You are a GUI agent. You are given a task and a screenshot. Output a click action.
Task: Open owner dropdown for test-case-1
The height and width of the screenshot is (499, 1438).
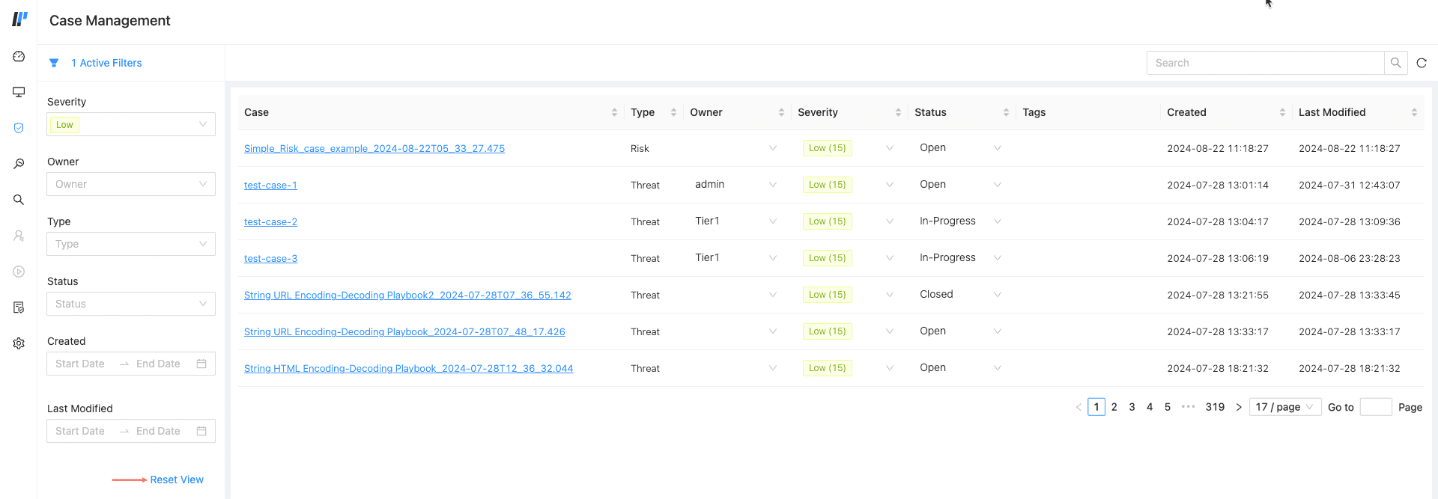[x=772, y=185]
